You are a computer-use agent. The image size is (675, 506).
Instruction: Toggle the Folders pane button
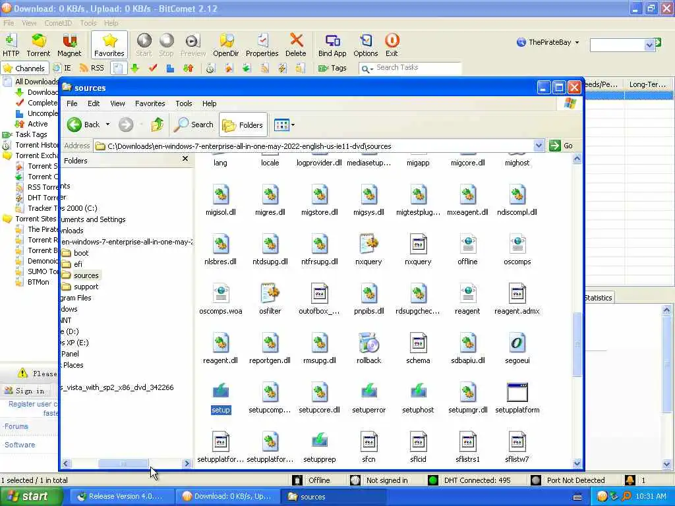click(x=243, y=125)
